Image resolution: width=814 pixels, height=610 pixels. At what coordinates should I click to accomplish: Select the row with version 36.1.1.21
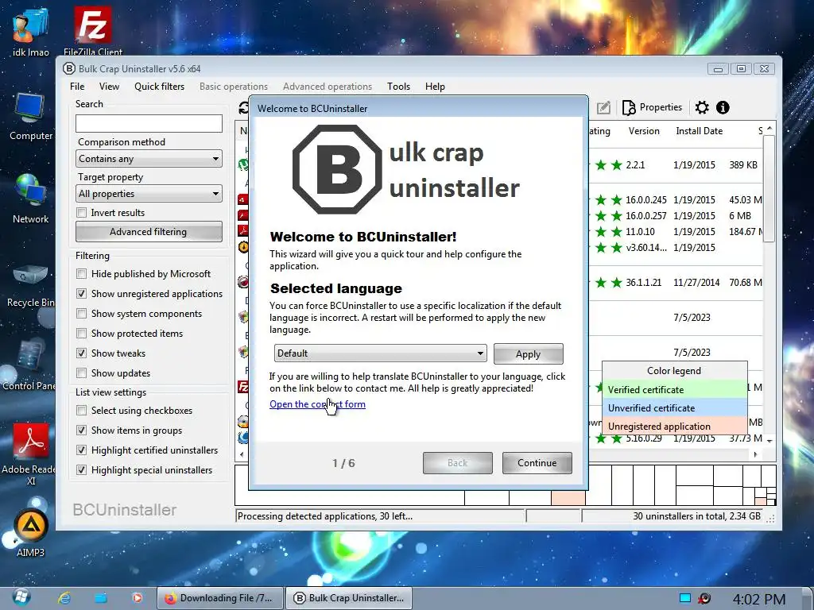pos(676,283)
